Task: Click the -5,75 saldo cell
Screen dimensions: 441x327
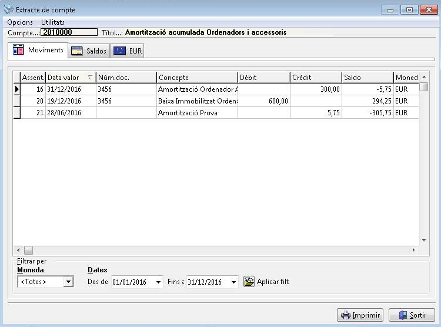Action: 367,89
